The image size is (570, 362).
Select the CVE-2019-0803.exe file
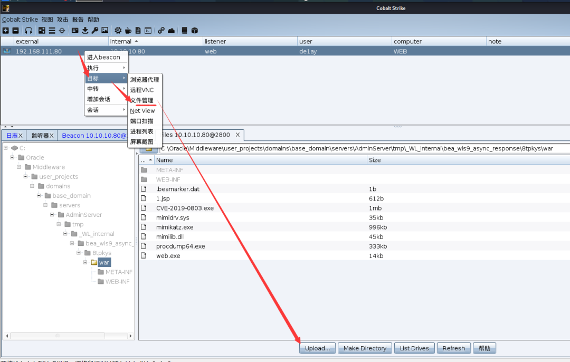[185, 208]
